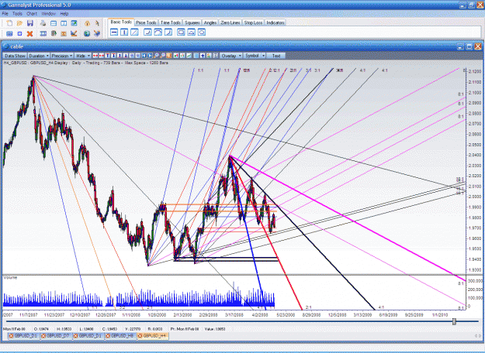Open the Help menu
This screenshot has height=353, width=485.
pyautogui.click(x=64, y=14)
